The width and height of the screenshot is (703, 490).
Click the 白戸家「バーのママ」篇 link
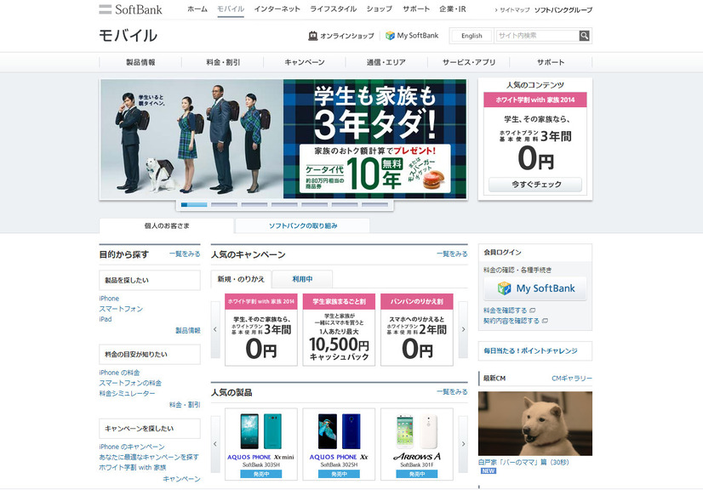pos(523,462)
